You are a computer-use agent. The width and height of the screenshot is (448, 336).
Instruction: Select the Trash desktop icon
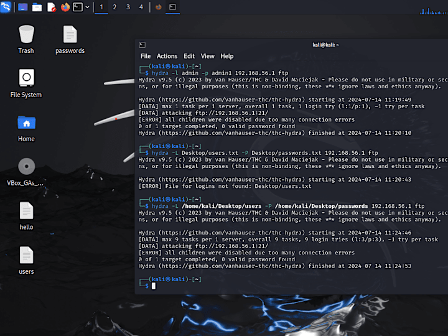pos(26,39)
